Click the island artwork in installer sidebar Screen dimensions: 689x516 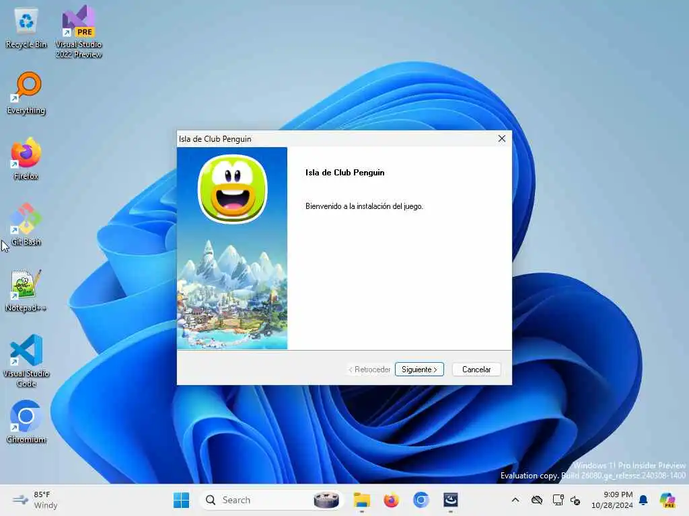[x=232, y=293]
